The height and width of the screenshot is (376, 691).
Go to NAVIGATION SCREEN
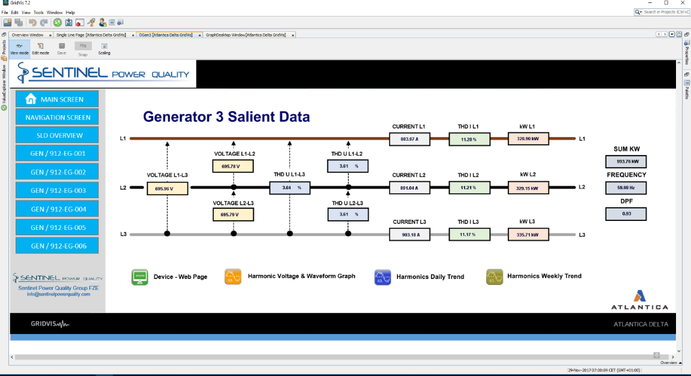click(57, 117)
